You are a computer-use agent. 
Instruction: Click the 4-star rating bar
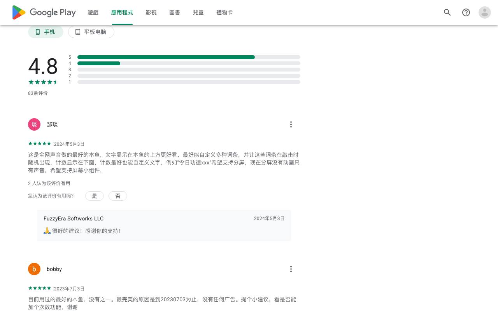pyautogui.click(x=189, y=63)
